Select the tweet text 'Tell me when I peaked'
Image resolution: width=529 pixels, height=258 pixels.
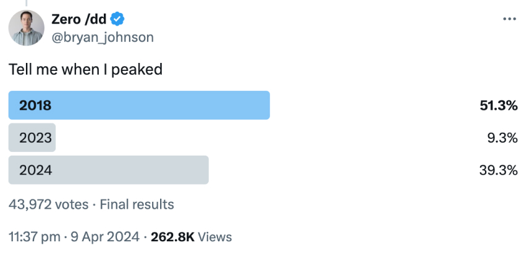point(85,69)
